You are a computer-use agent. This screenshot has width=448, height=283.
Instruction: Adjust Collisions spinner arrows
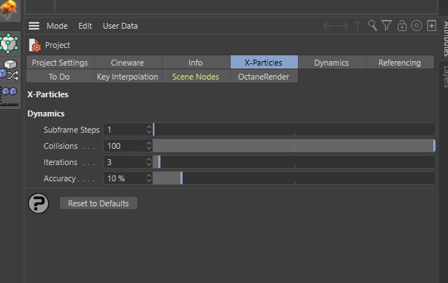click(149, 146)
